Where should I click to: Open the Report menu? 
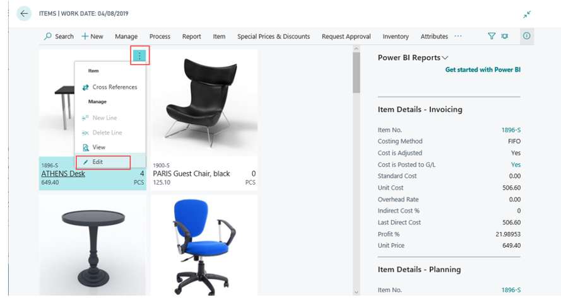(191, 37)
